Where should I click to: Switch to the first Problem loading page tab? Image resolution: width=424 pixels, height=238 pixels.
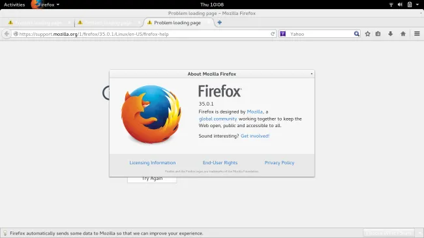(38, 23)
